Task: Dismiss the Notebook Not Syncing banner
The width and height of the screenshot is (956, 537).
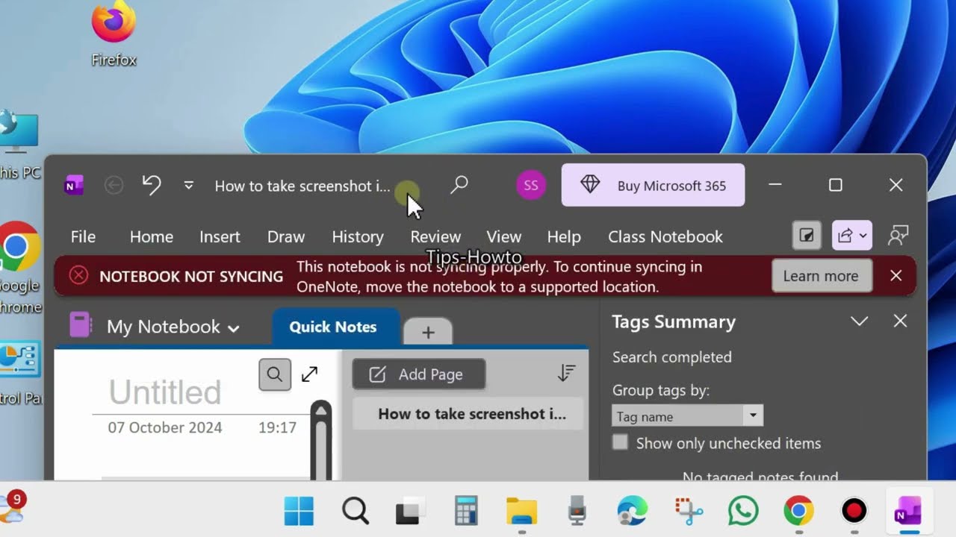Action: (896, 276)
